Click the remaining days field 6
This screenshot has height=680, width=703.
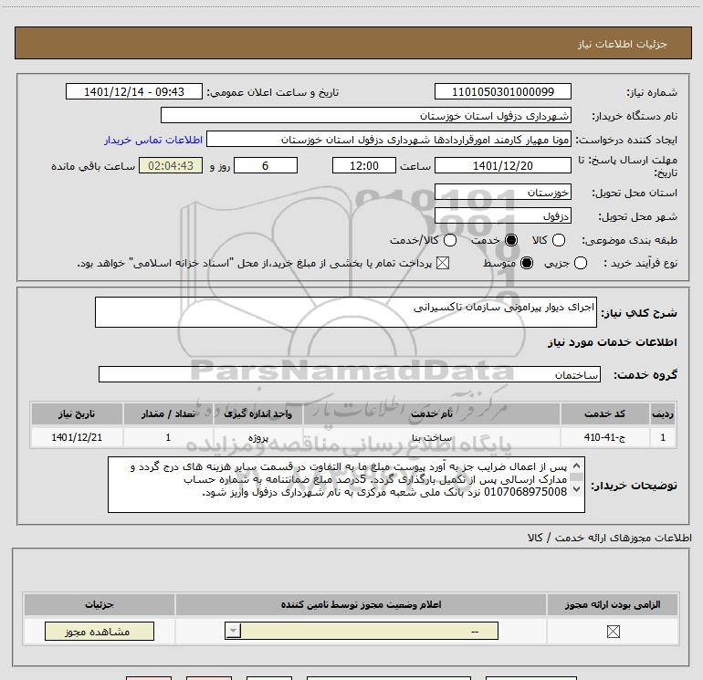coord(266,165)
